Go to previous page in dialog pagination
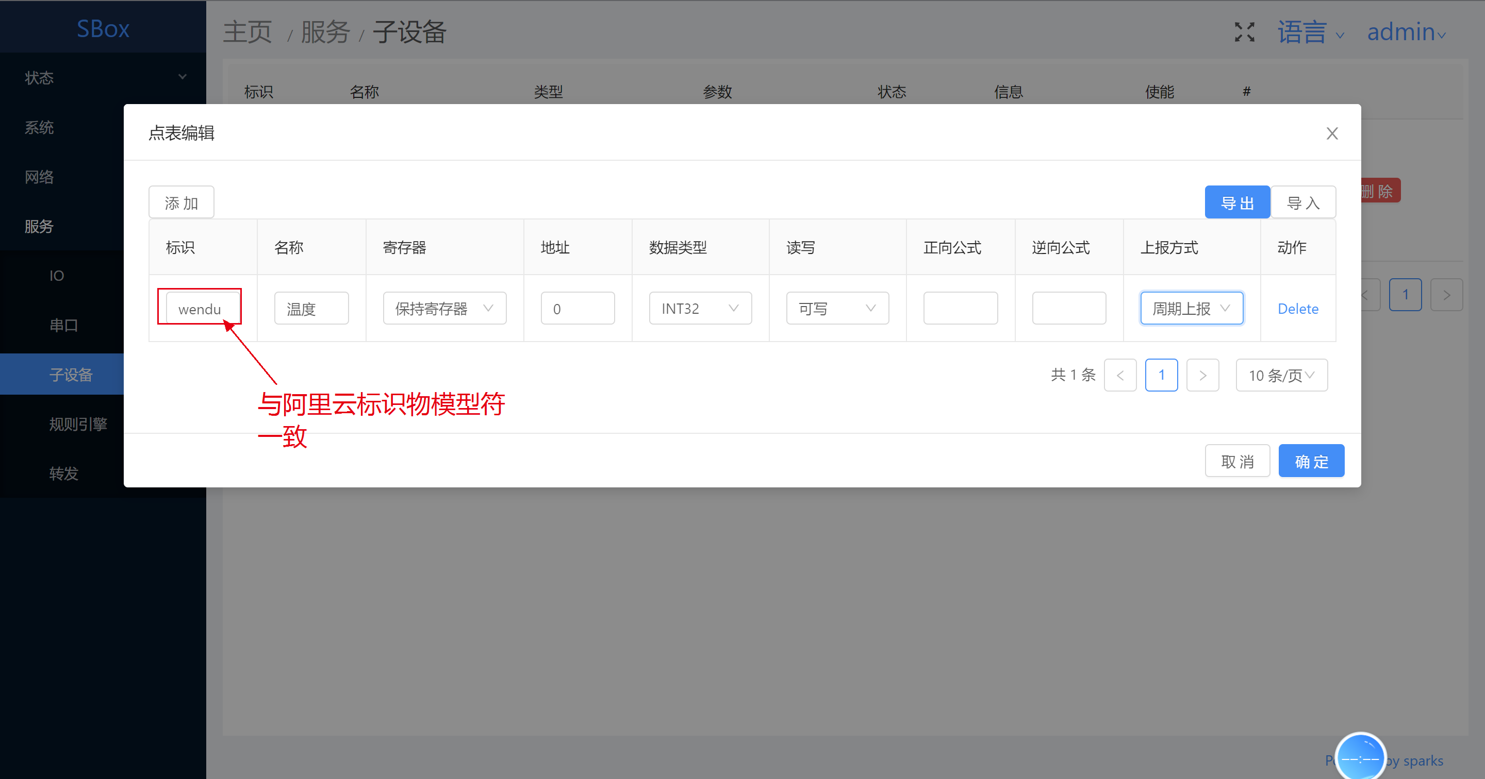 pos(1120,376)
